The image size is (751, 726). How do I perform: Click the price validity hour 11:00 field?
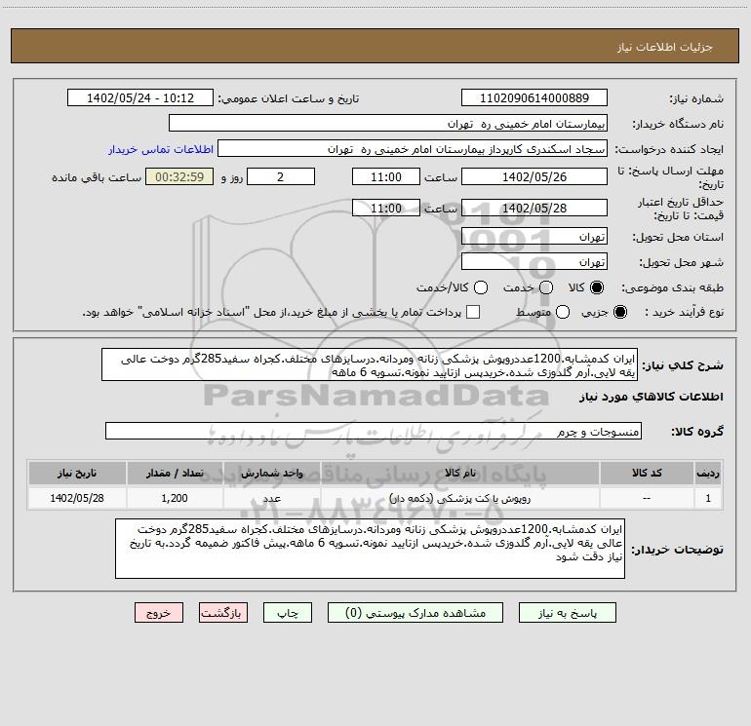(386, 209)
